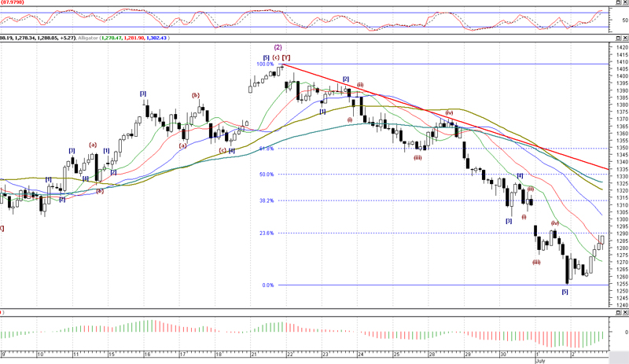Viewport: 629px width, 364px height.
Task: Select the 23.6% Fibonacci retracement label
Action: [x=266, y=233]
